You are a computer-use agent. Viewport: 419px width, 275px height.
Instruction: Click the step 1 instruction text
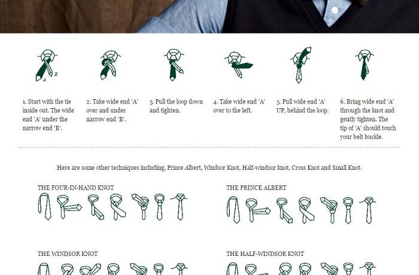click(x=48, y=115)
